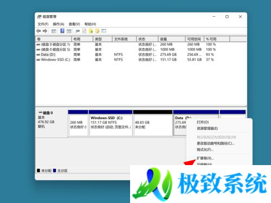Image resolution: width=271 pixels, height=203 pixels.
Task: Open help via the blue question-mark icon
Action: [x=62, y=31]
